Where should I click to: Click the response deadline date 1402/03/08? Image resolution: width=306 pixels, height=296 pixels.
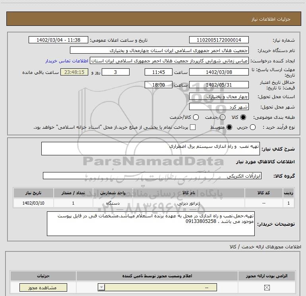coord(219,72)
